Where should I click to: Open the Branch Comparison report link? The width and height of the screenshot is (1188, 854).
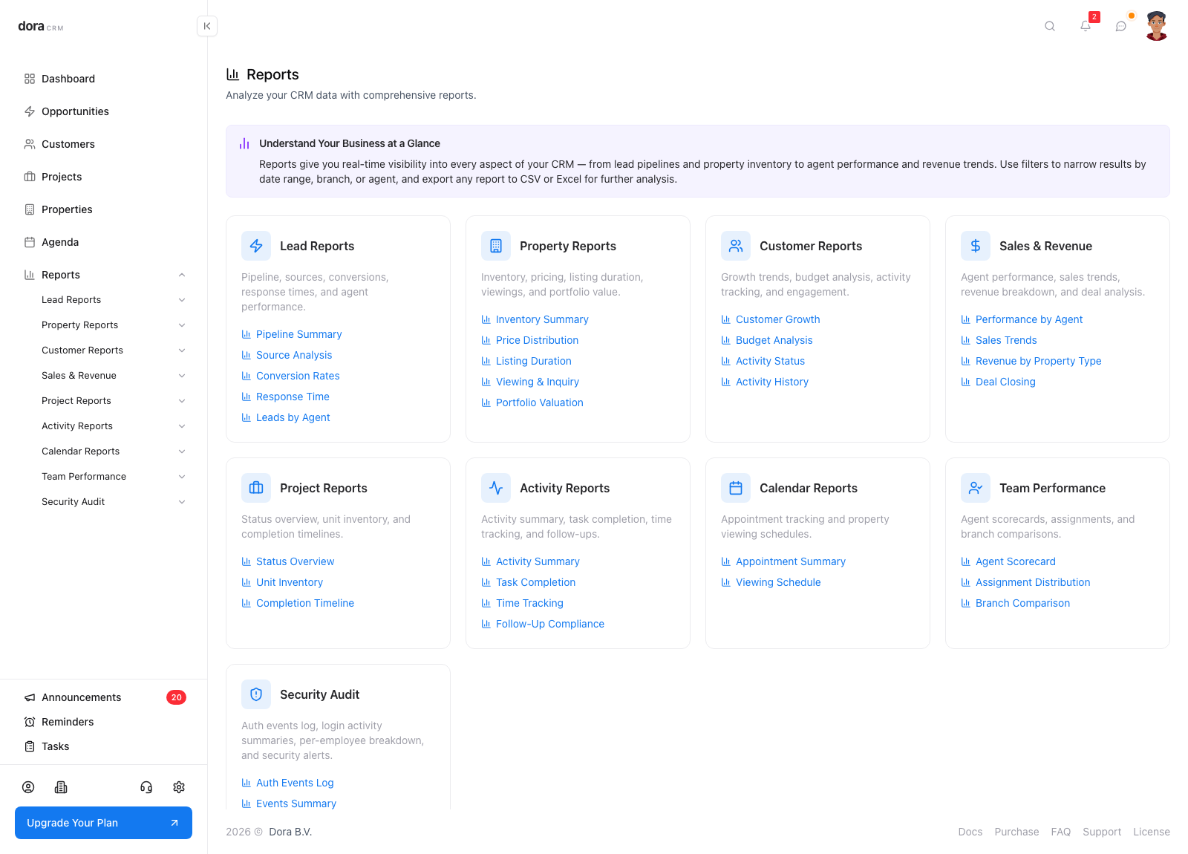click(x=1016, y=603)
